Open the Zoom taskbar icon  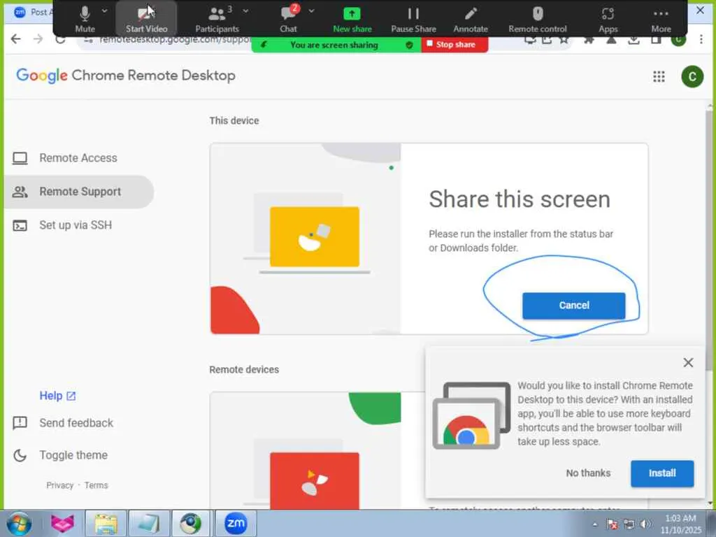click(235, 523)
